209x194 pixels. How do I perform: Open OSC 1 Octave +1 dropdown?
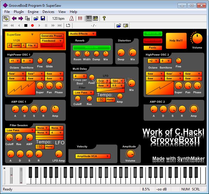(15, 61)
